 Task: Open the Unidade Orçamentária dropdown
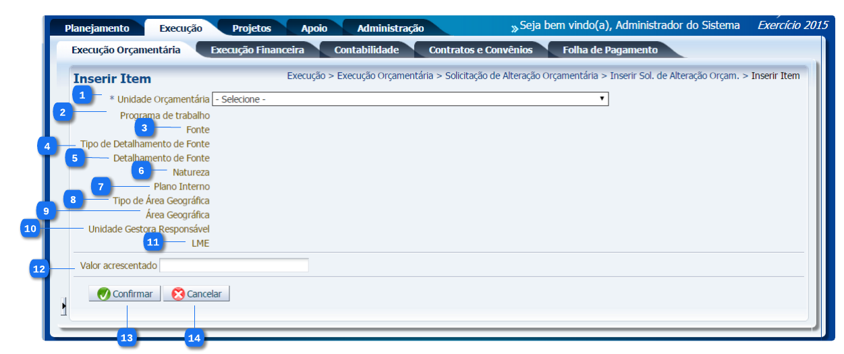coord(410,99)
